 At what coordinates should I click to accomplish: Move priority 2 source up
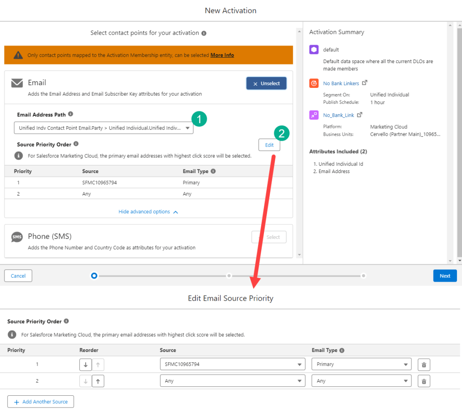coord(98,381)
